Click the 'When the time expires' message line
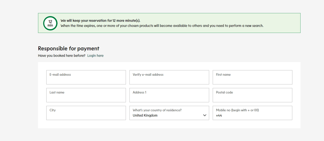Viewport: 324px width, 141px height. click(162, 26)
